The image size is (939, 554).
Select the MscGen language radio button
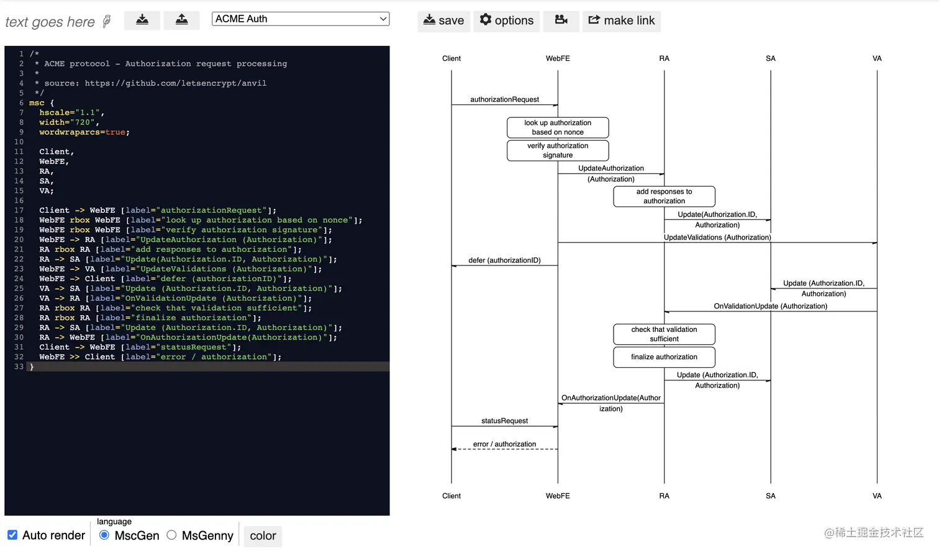(104, 535)
